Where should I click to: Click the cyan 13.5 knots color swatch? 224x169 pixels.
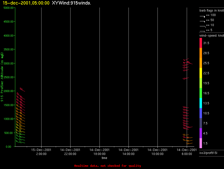[201, 103]
